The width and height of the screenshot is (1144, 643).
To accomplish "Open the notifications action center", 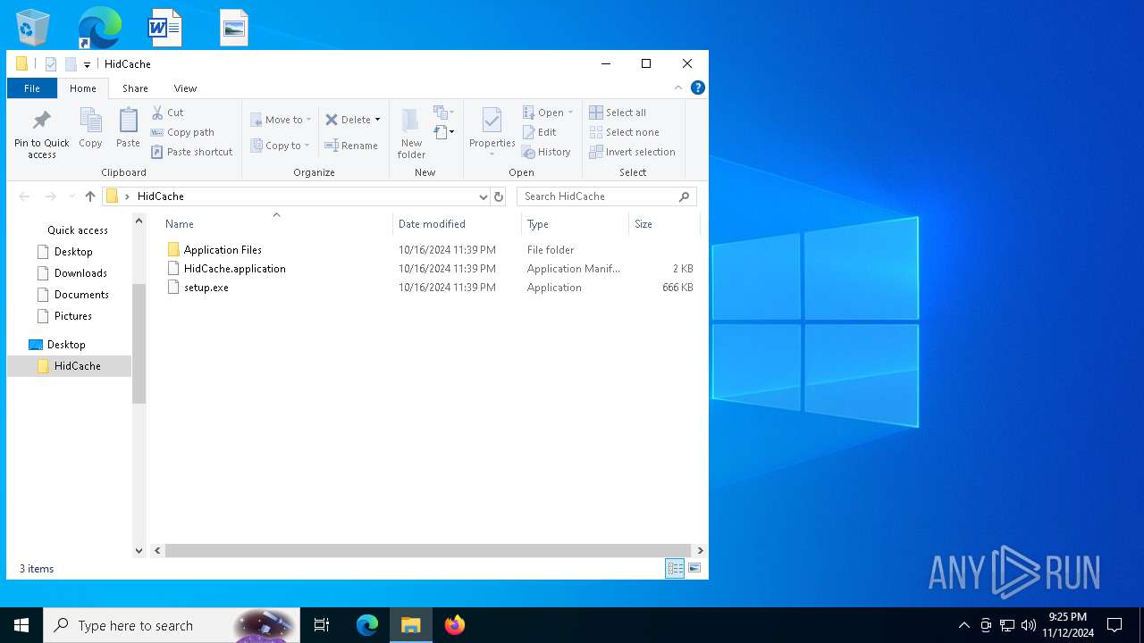I will pos(1115,625).
